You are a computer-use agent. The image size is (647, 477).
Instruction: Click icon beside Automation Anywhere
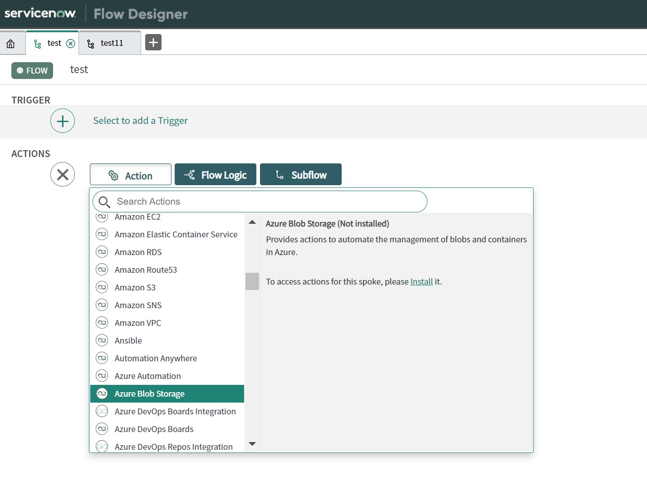tap(102, 358)
